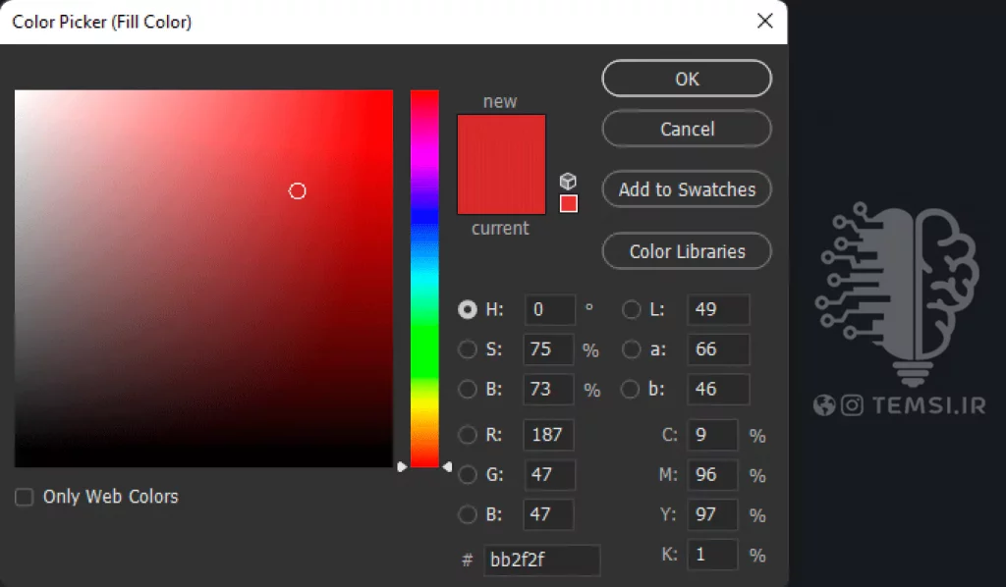Select the Lab a radio button

pos(632,349)
